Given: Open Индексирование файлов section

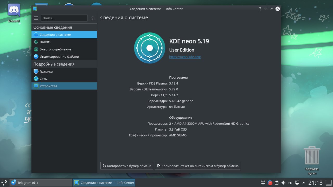Looking at the screenshot, I should [64, 56].
